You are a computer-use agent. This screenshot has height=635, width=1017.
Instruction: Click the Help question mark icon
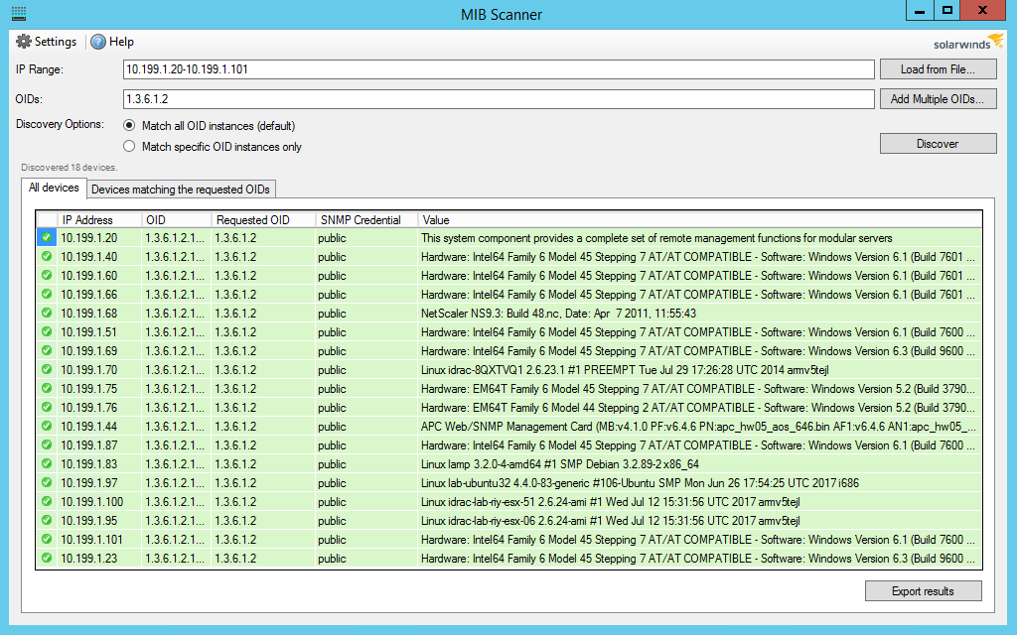[97, 42]
